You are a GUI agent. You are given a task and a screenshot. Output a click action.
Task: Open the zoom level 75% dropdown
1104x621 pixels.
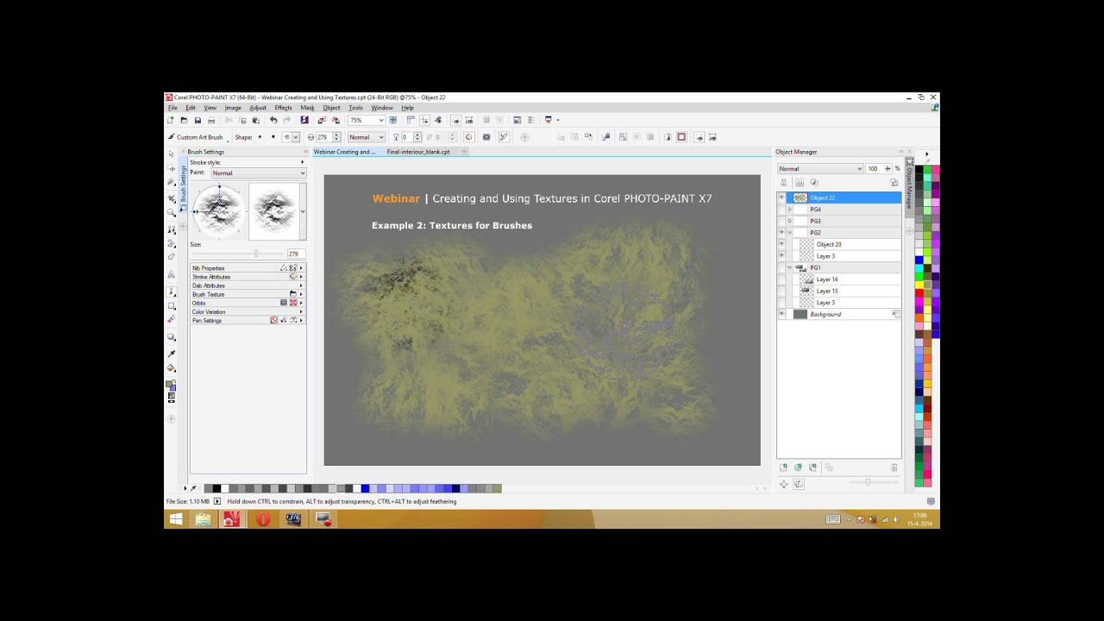[x=380, y=121]
